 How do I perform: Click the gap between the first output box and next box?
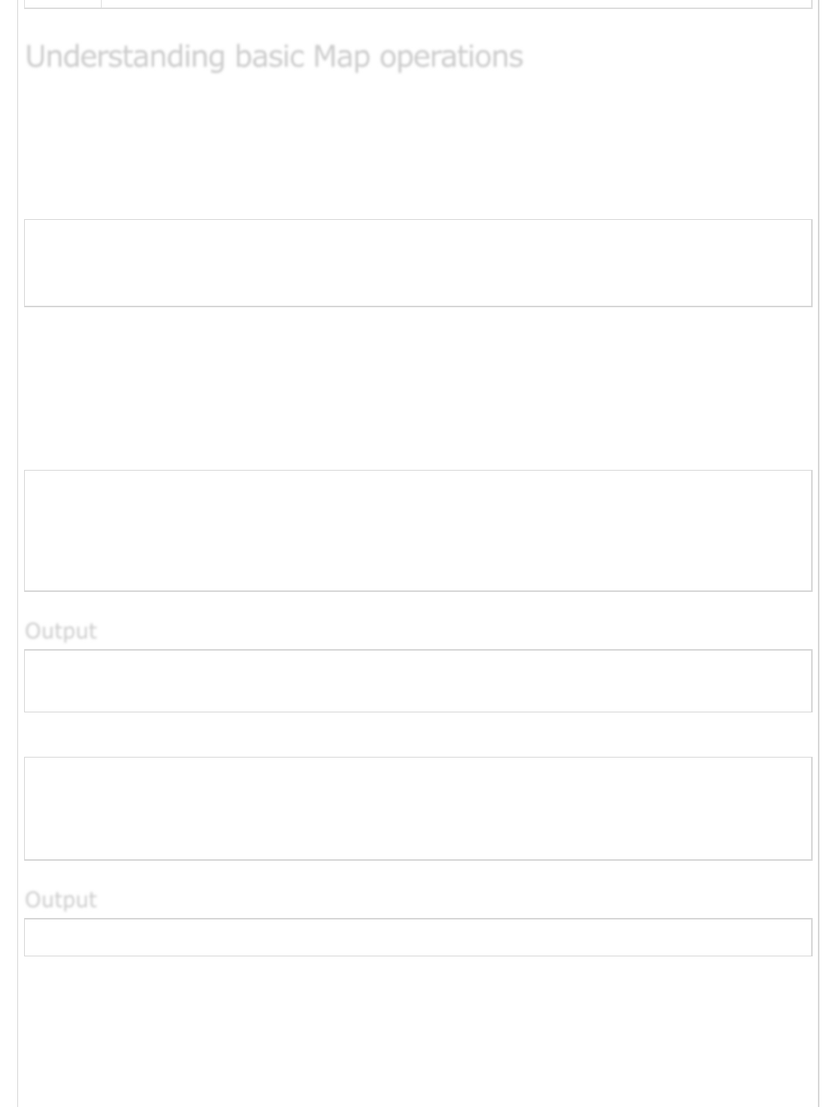pos(418,735)
